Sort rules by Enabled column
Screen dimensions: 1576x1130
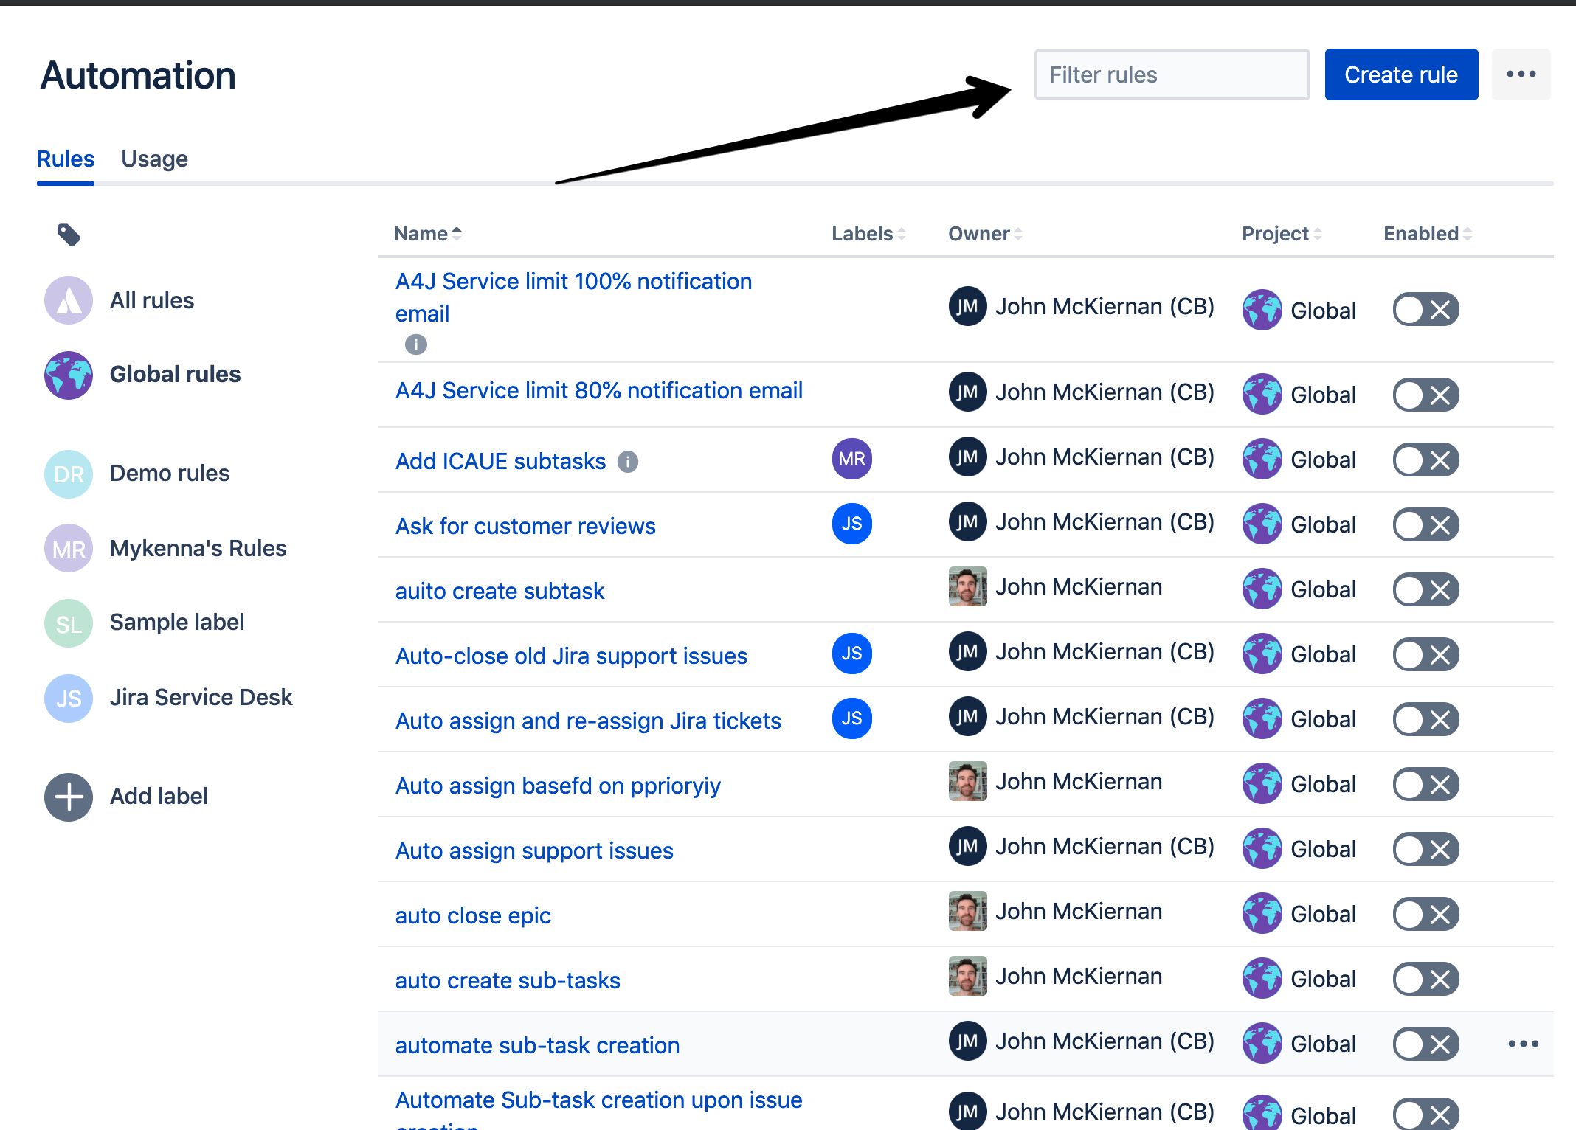(x=1428, y=234)
